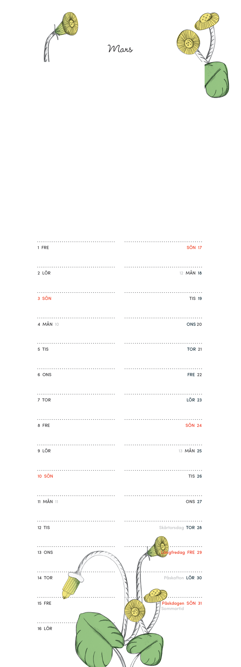
Task: Click the Skärtorsdag holiday label
Action: (171, 528)
